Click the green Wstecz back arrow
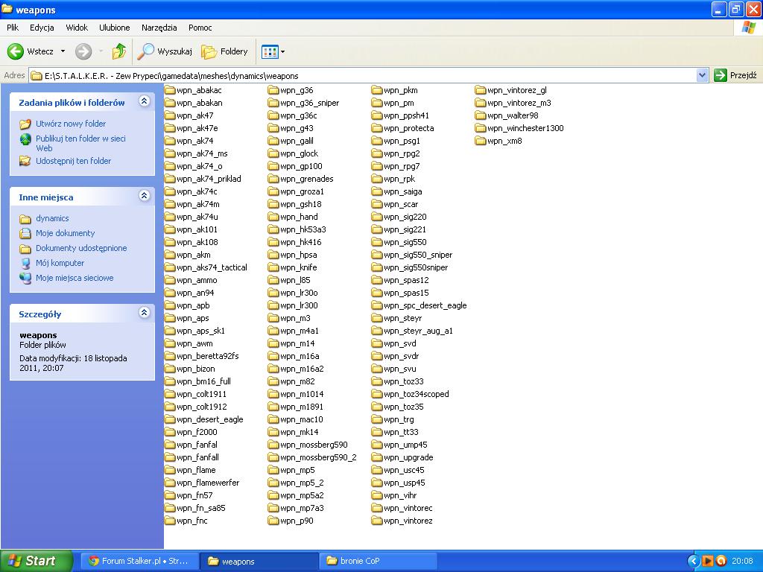The height and width of the screenshot is (572, 763). click(x=15, y=51)
